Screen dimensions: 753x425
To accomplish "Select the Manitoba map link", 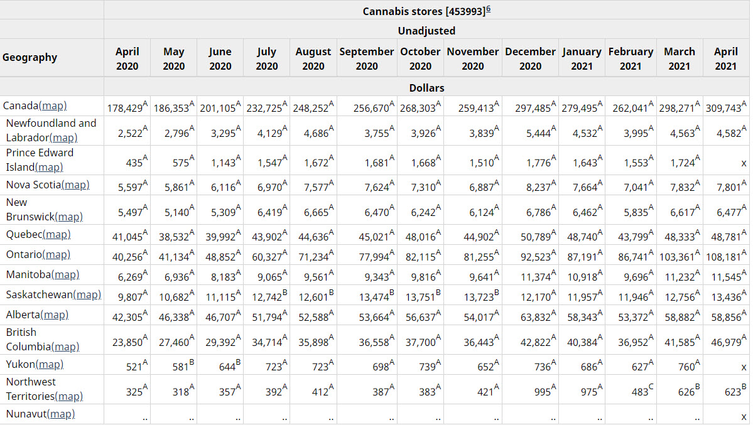I will tap(65, 274).
